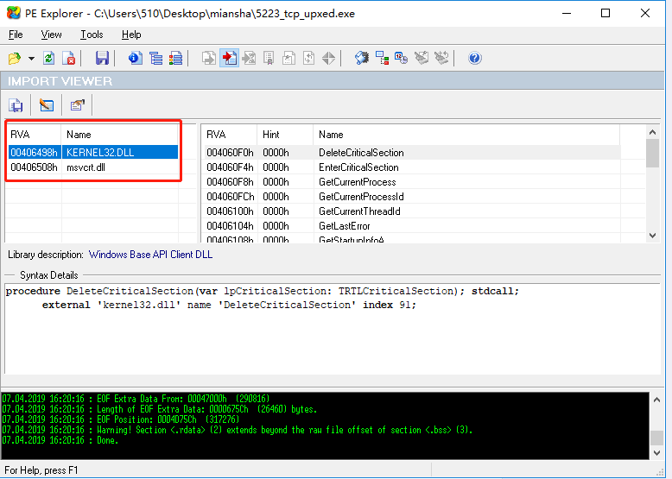Open the Dependency Scanner icon

tap(382, 58)
